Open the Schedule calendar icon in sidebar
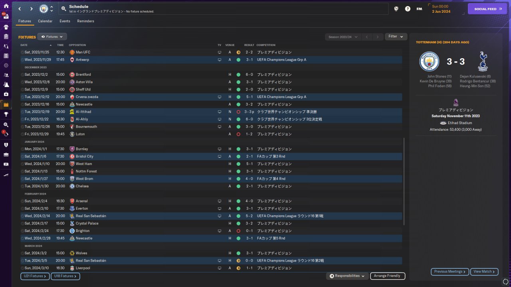This screenshot has width=511, height=287. [x=6, y=104]
